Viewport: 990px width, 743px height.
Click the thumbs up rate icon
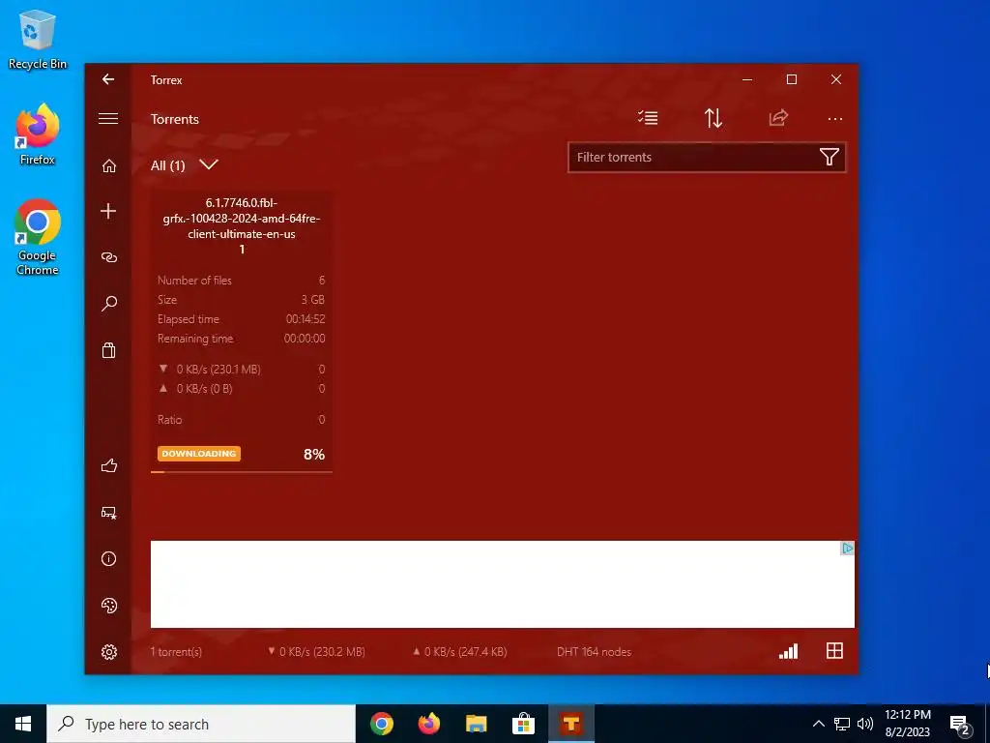tap(109, 465)
